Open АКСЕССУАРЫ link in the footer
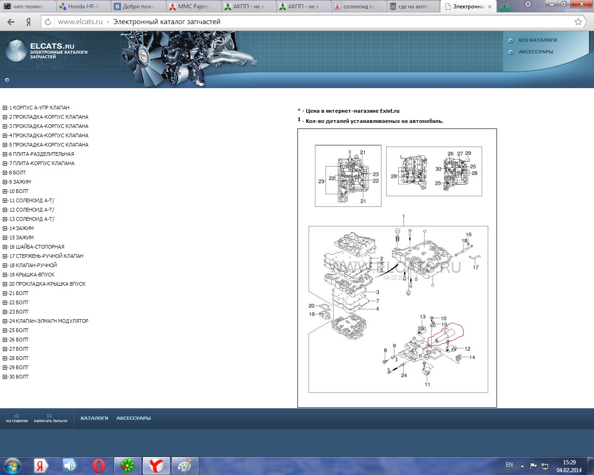 [133, 418]
